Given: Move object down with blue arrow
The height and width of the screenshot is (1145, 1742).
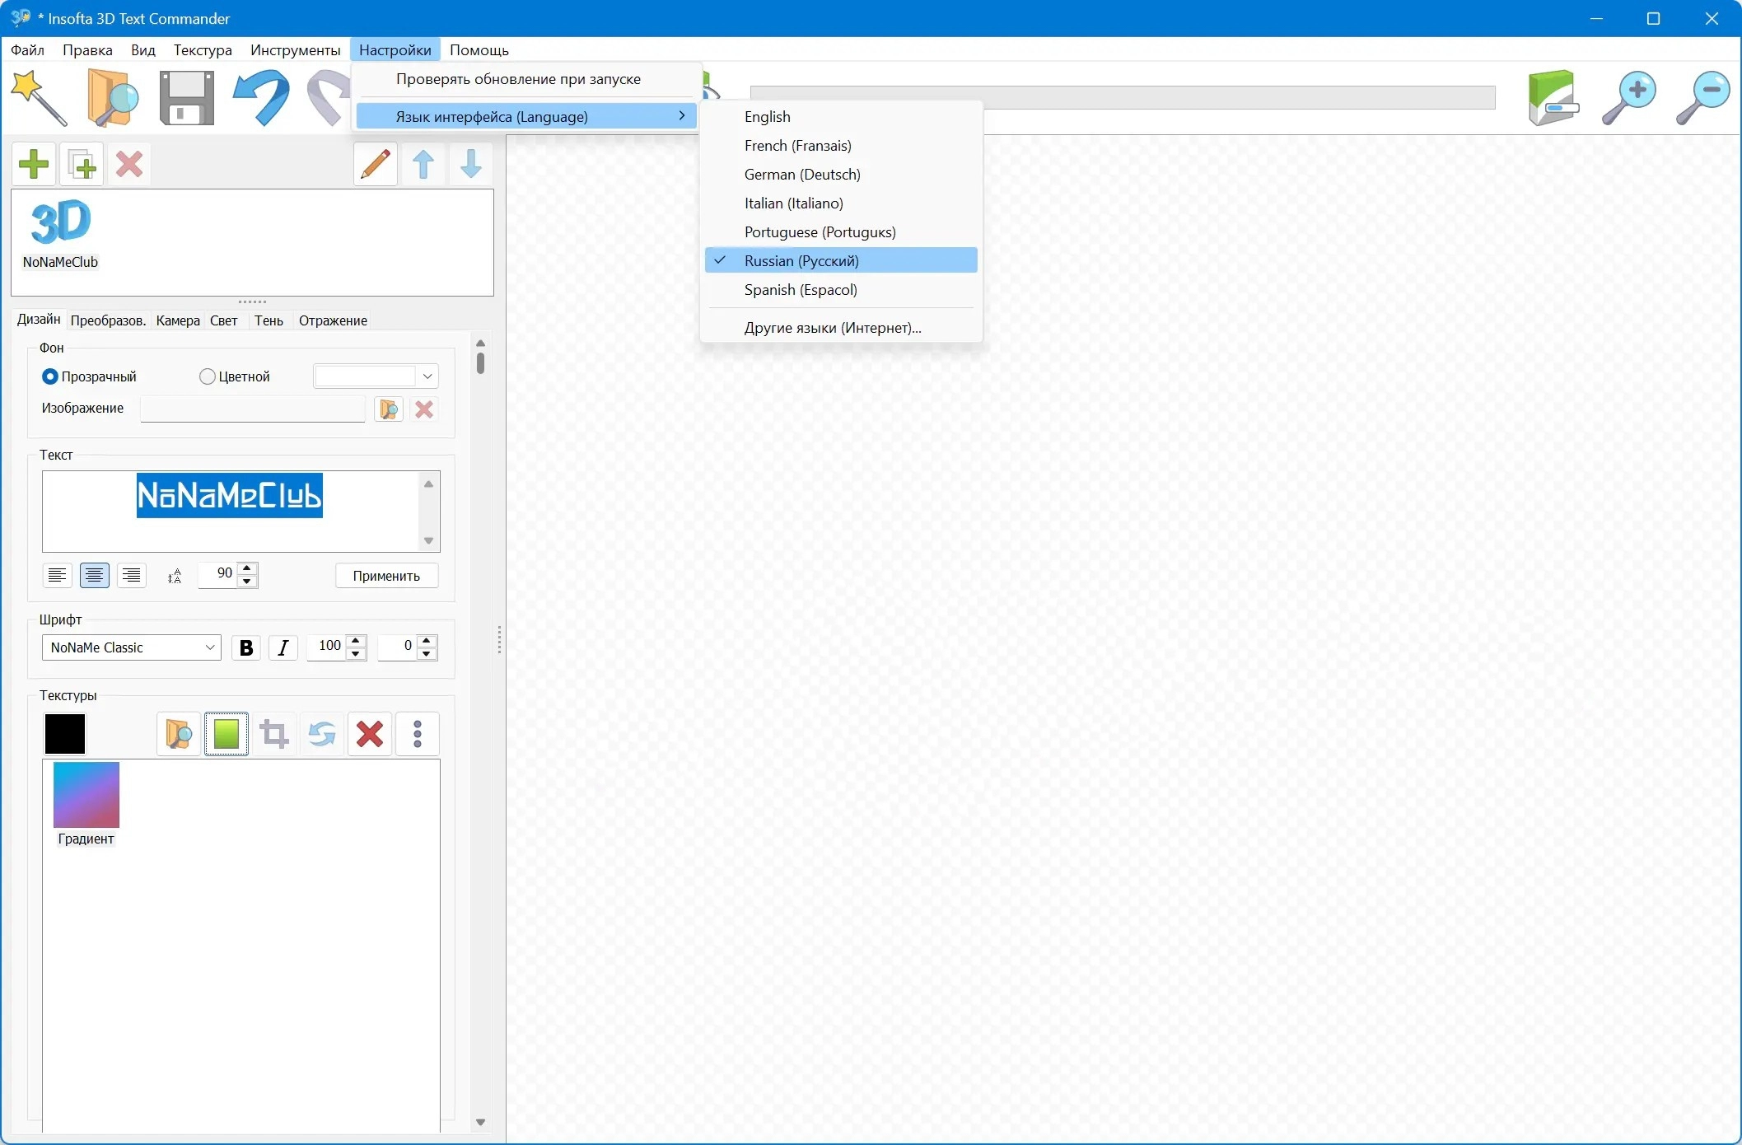Looking at the screenshot, I should coord(471,164).
